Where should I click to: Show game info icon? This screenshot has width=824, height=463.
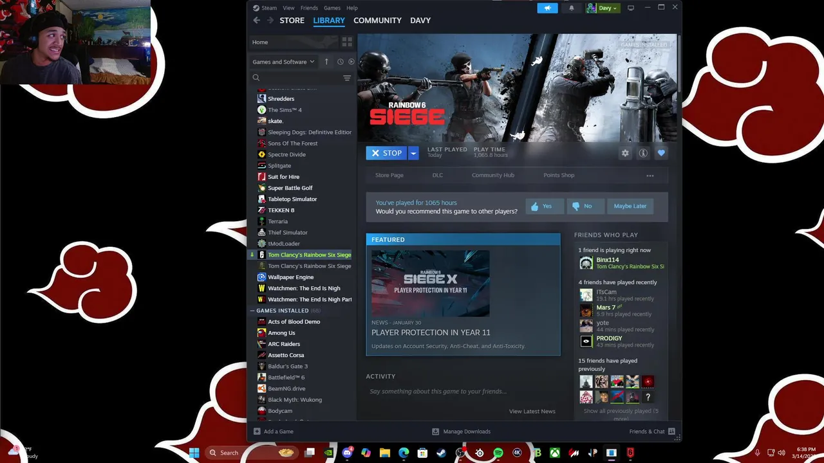643,153
